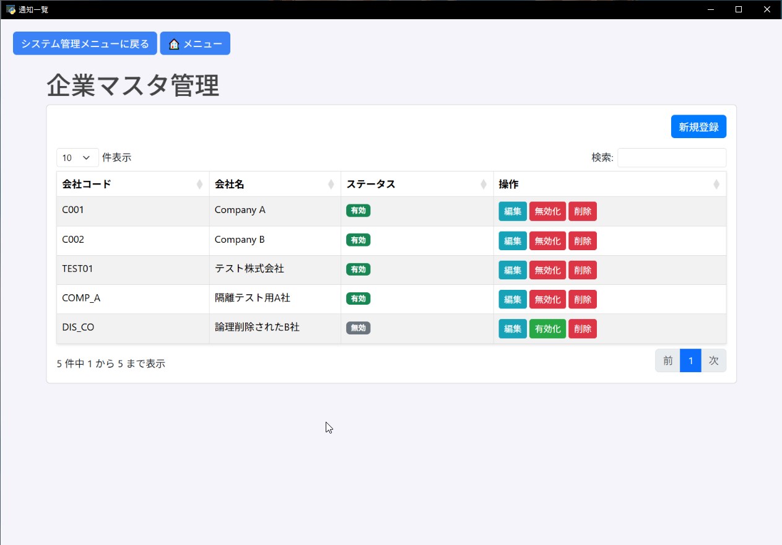Select page 1 in pagination
The image size is (782, 545).
690,360
